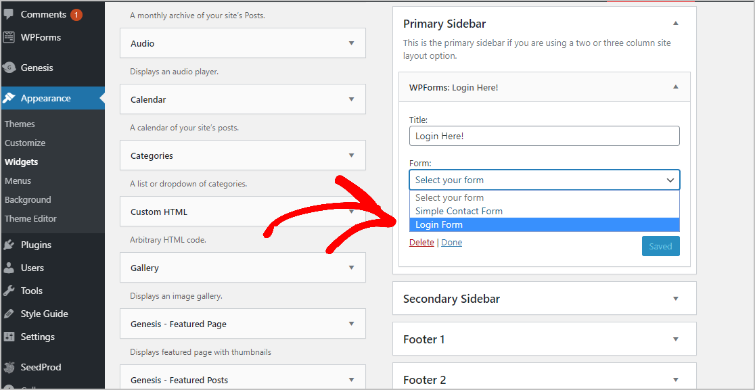Expand the Secondary Sidebar panel
The height and width of the screenshot is (390, 755).
point(544,299)
